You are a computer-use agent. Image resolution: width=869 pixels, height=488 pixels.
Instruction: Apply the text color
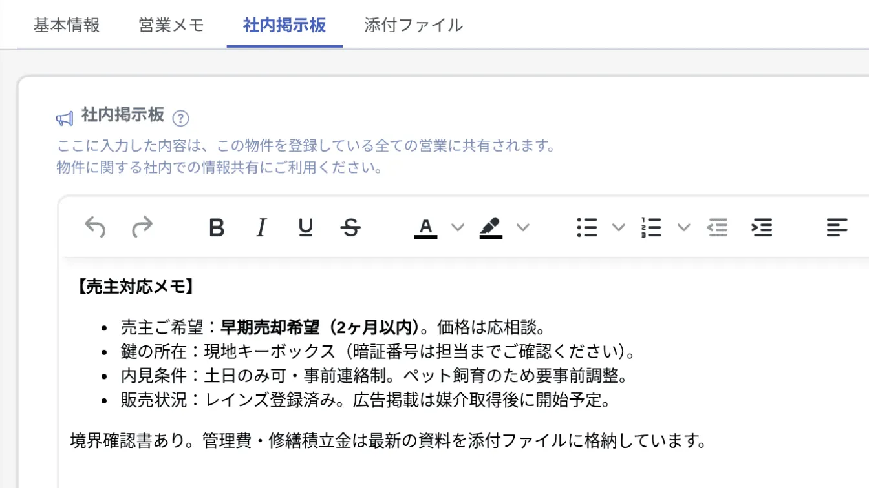coord(425,228)
